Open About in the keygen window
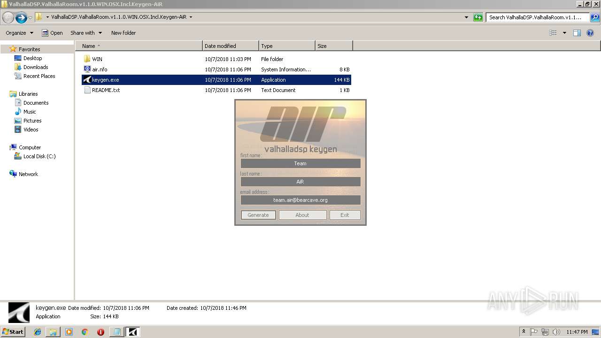Image resolution: width=601 pixels, height=338 pixels. click(302, 215)
